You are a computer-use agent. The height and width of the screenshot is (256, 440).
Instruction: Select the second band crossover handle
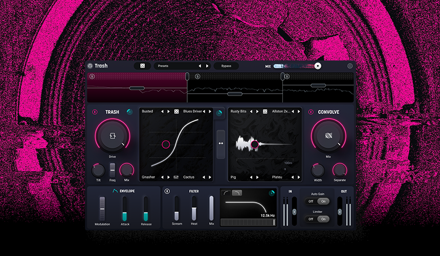pos(282,76)
